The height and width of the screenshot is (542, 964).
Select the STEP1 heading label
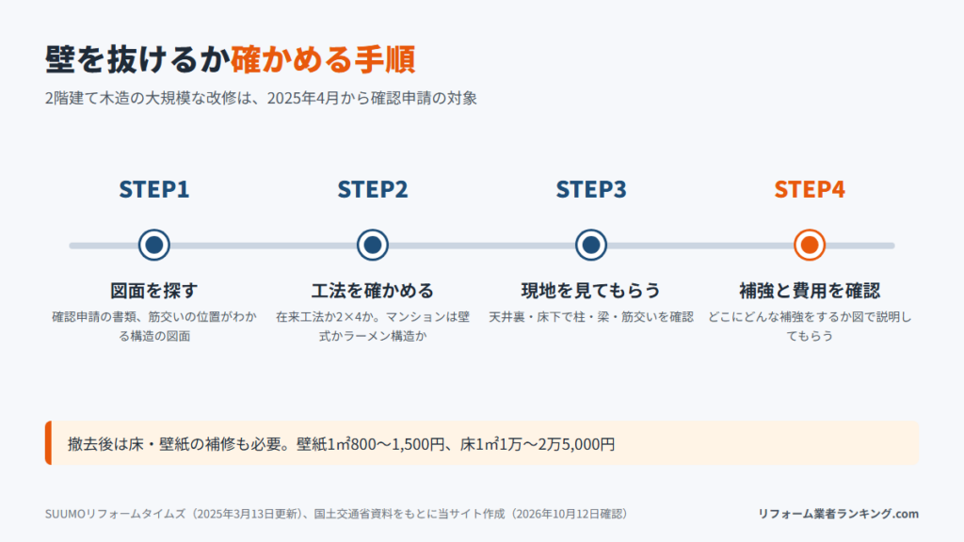pos(153,189)
